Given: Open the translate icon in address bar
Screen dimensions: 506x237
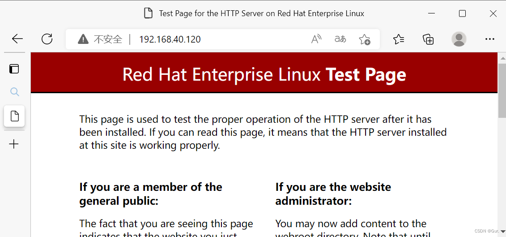Looking at the screenshot, I should click(340, 39).
